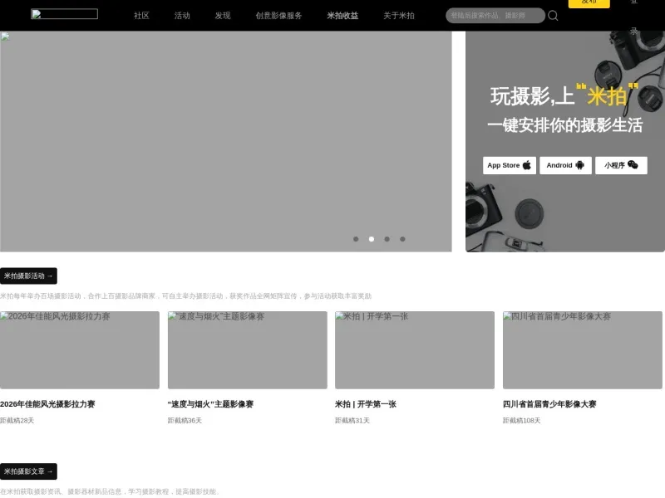Click title 2026年佳能风光摄影拉力赛
This screenshot has height=498, width=665.
click(x=47, y=404)
